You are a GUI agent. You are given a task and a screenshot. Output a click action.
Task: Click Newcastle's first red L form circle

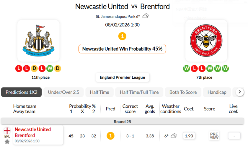tap(19, 69)
